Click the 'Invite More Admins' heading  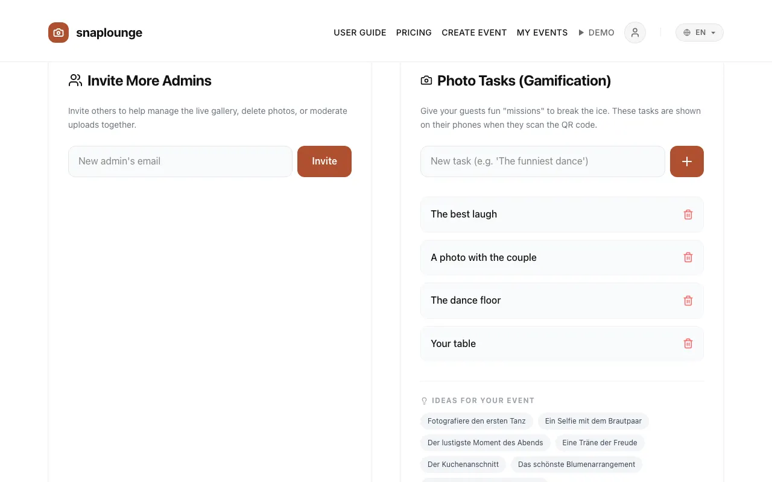coord(150,81)
